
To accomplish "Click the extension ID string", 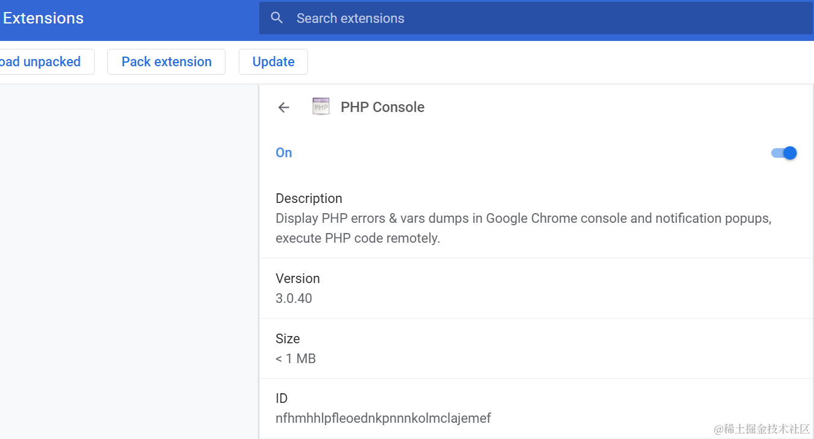I will pyautogui.click(x=383, y=418).
